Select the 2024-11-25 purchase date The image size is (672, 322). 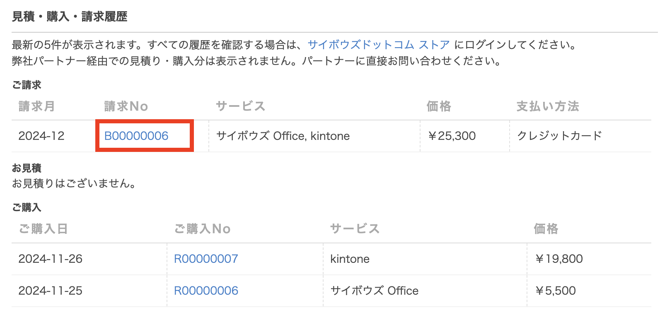tap(51, 291)
